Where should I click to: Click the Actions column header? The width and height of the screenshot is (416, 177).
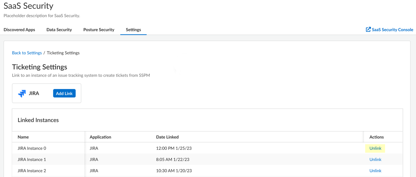[x=376, y=137]
